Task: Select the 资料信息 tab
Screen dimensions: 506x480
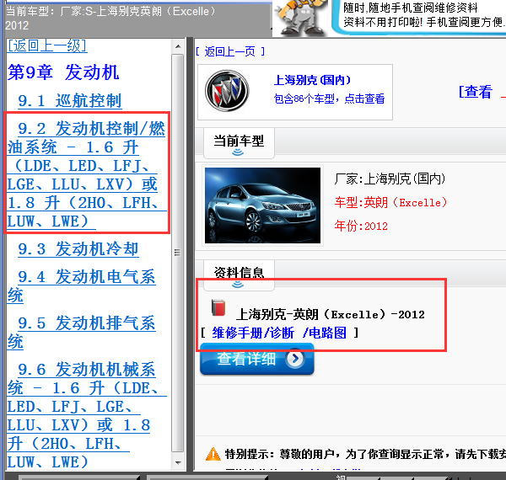Action: point(239,275)
